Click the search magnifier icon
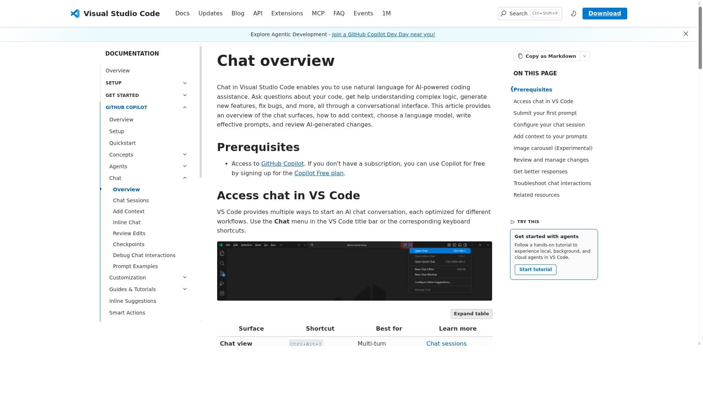Viewport: 703px width, 395px height. (x=503, y=14)
